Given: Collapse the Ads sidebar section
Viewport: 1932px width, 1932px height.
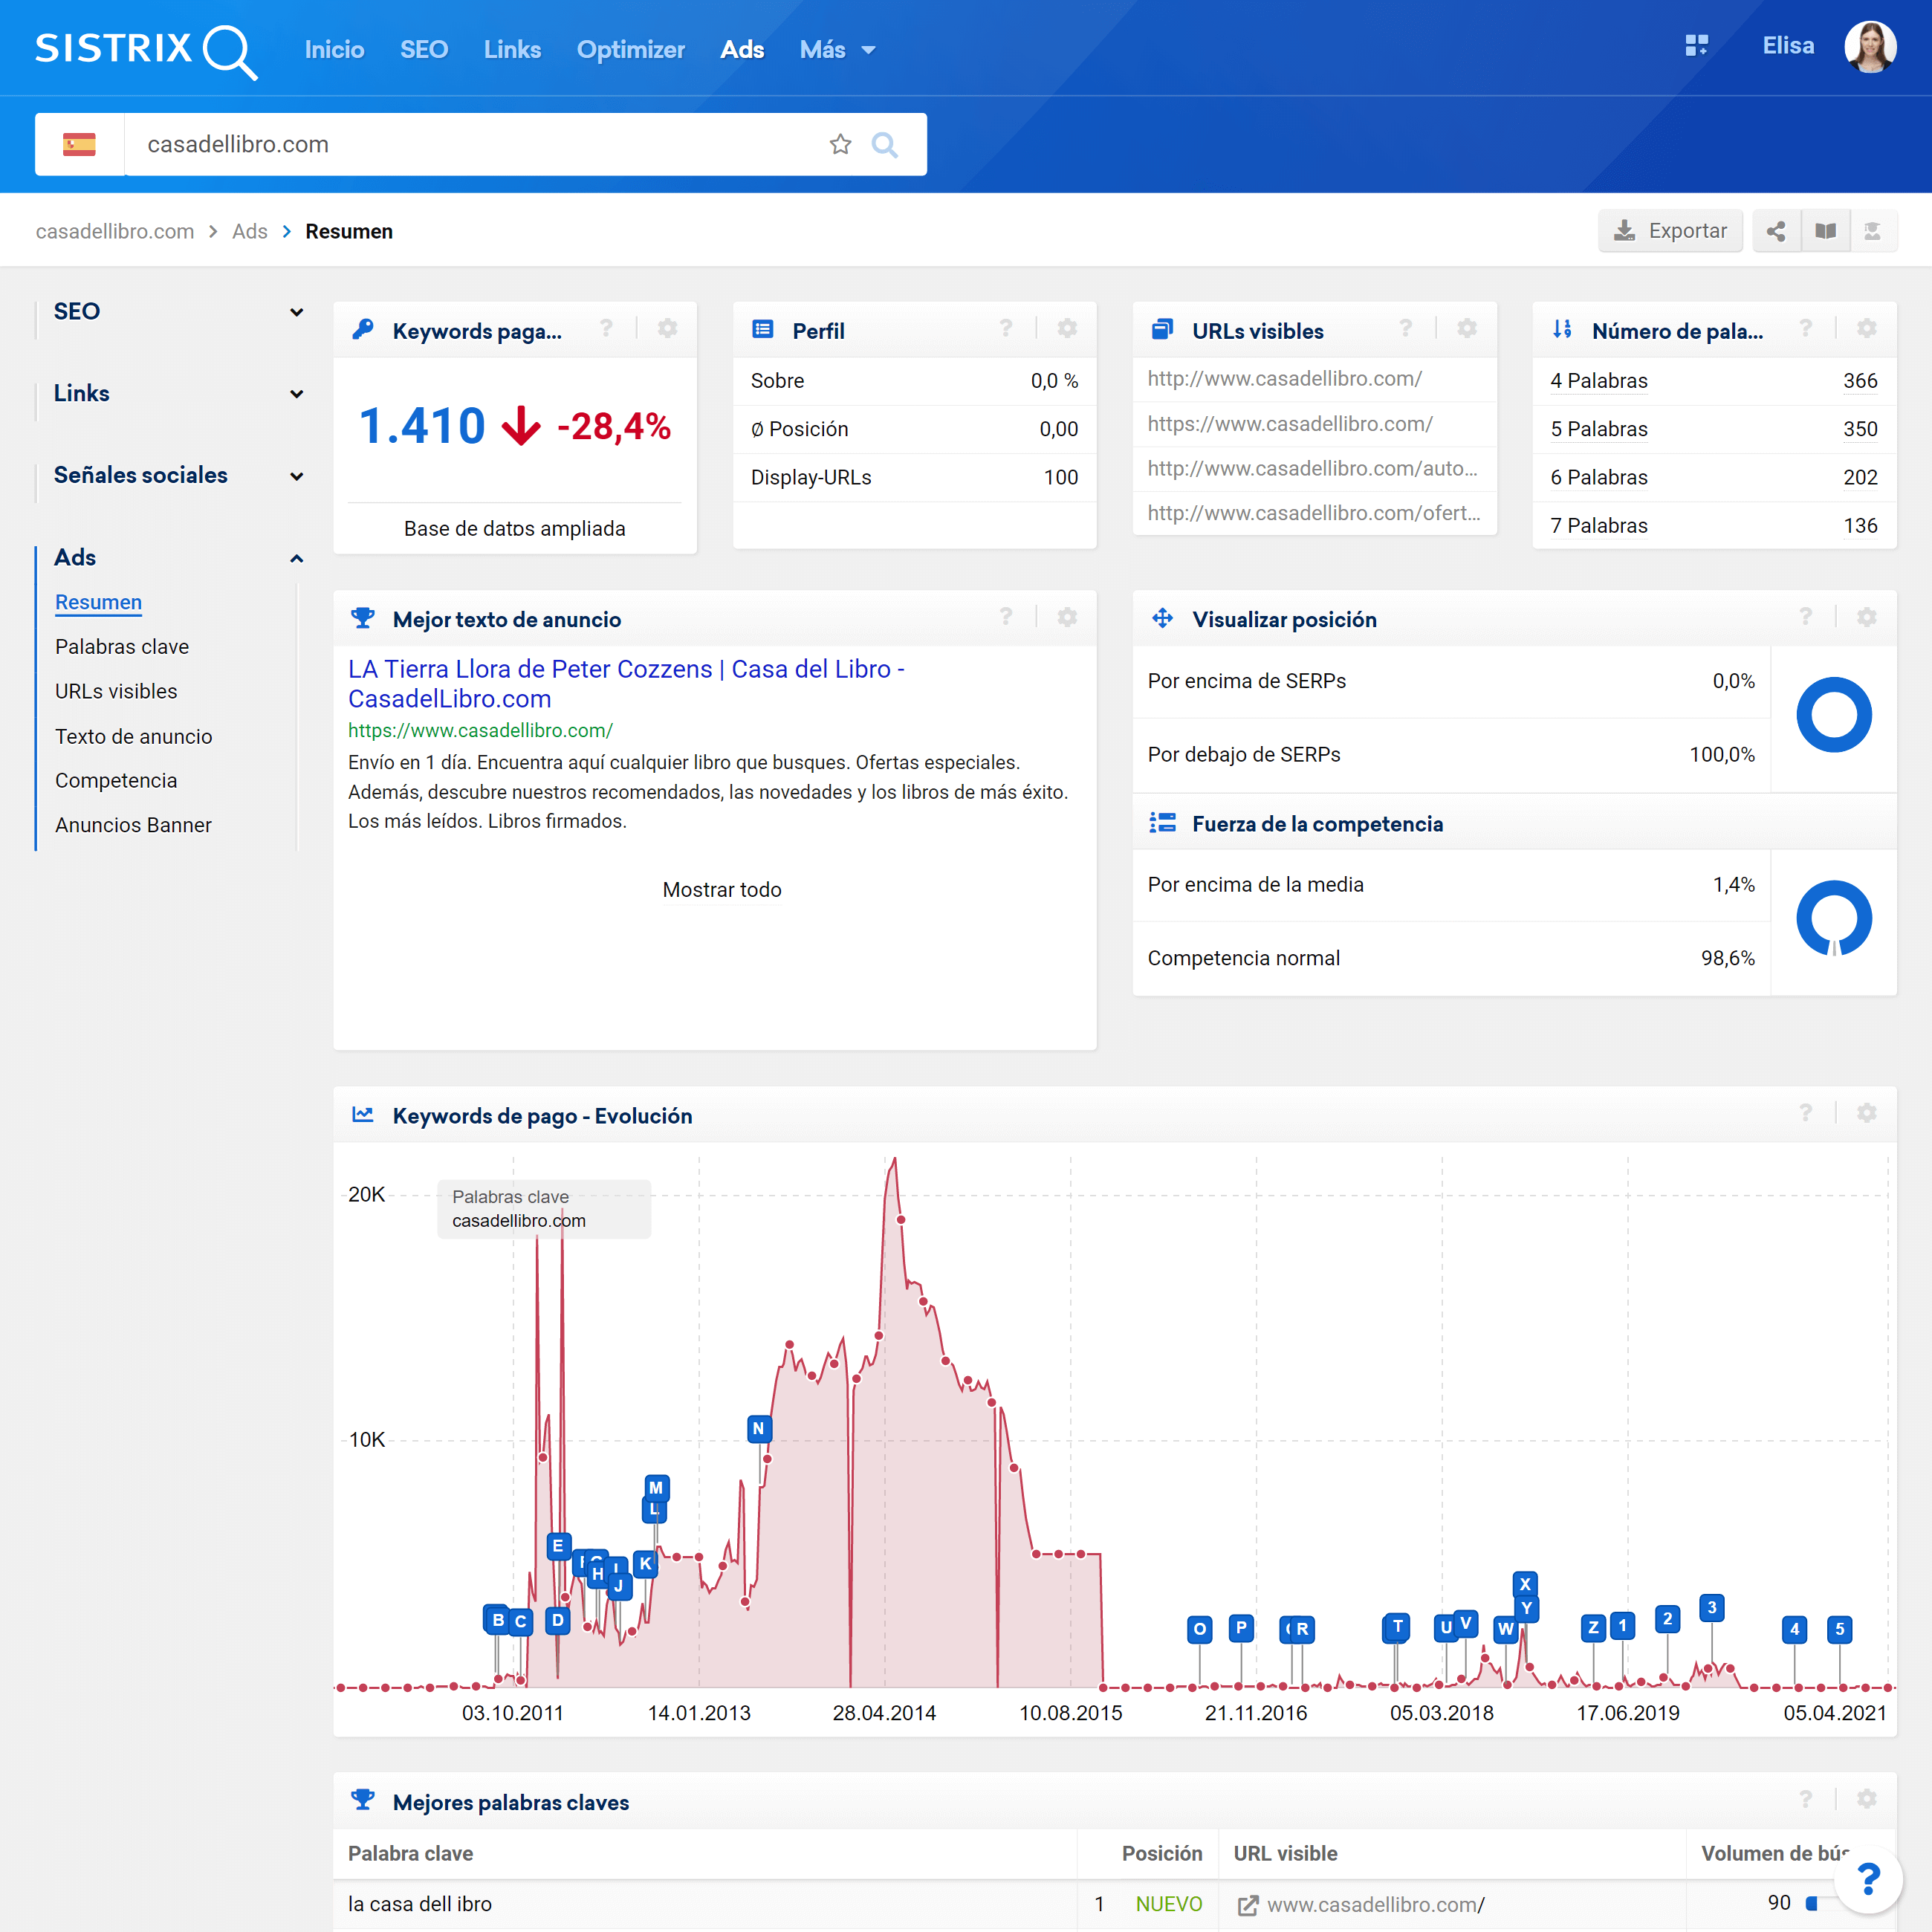Looking at the screenshot, I should coord(296,558).
